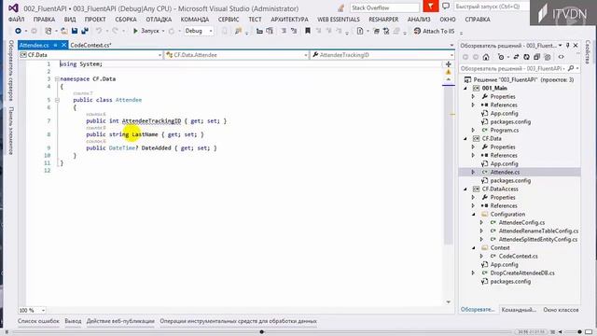Click the Undo toolbar icon
Screen dimensions: 597x336
click(x=99, y=31)
